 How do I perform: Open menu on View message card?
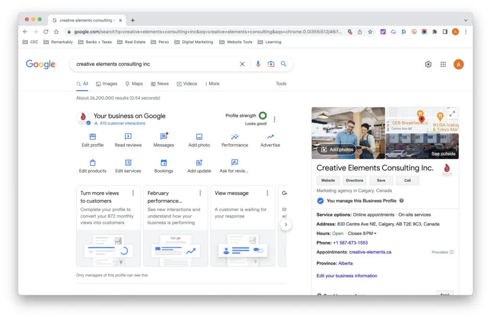tap(267, 193)
